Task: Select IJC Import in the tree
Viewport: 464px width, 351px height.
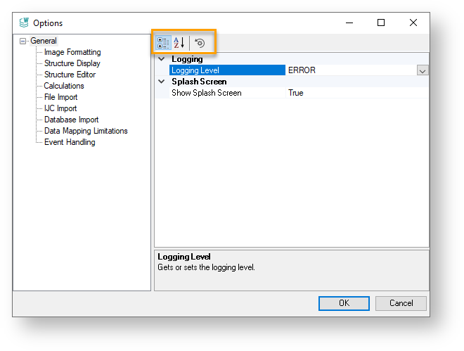Action: 60,108
